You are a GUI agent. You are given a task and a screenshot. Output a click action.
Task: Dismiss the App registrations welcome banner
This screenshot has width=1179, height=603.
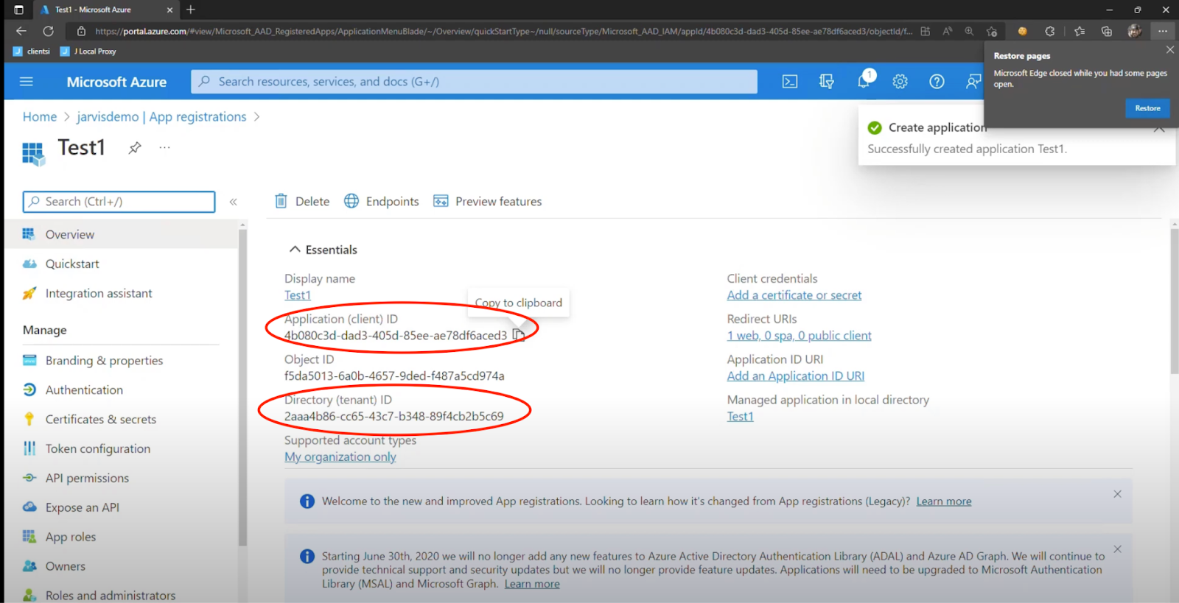(x=1117, y=494)
